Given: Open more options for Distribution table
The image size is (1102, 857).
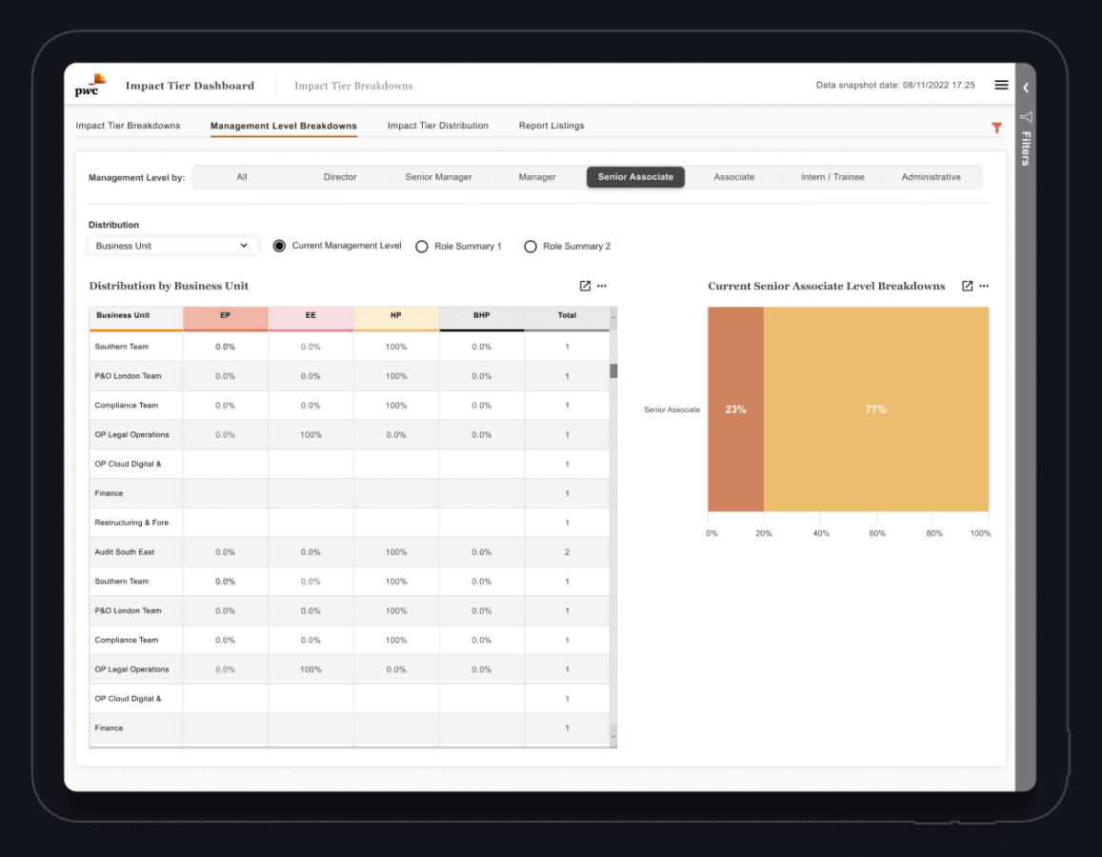Looking at the screenshot, I should click(x=602, y=286).
